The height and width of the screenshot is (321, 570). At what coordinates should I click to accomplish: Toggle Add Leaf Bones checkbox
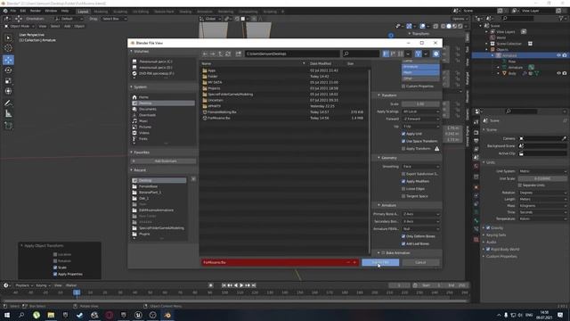click(x=403, y=243)
